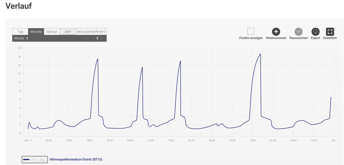This screenshot has width=344, height=165.
Task: Select the Woche tab
Action: point(36,32)
